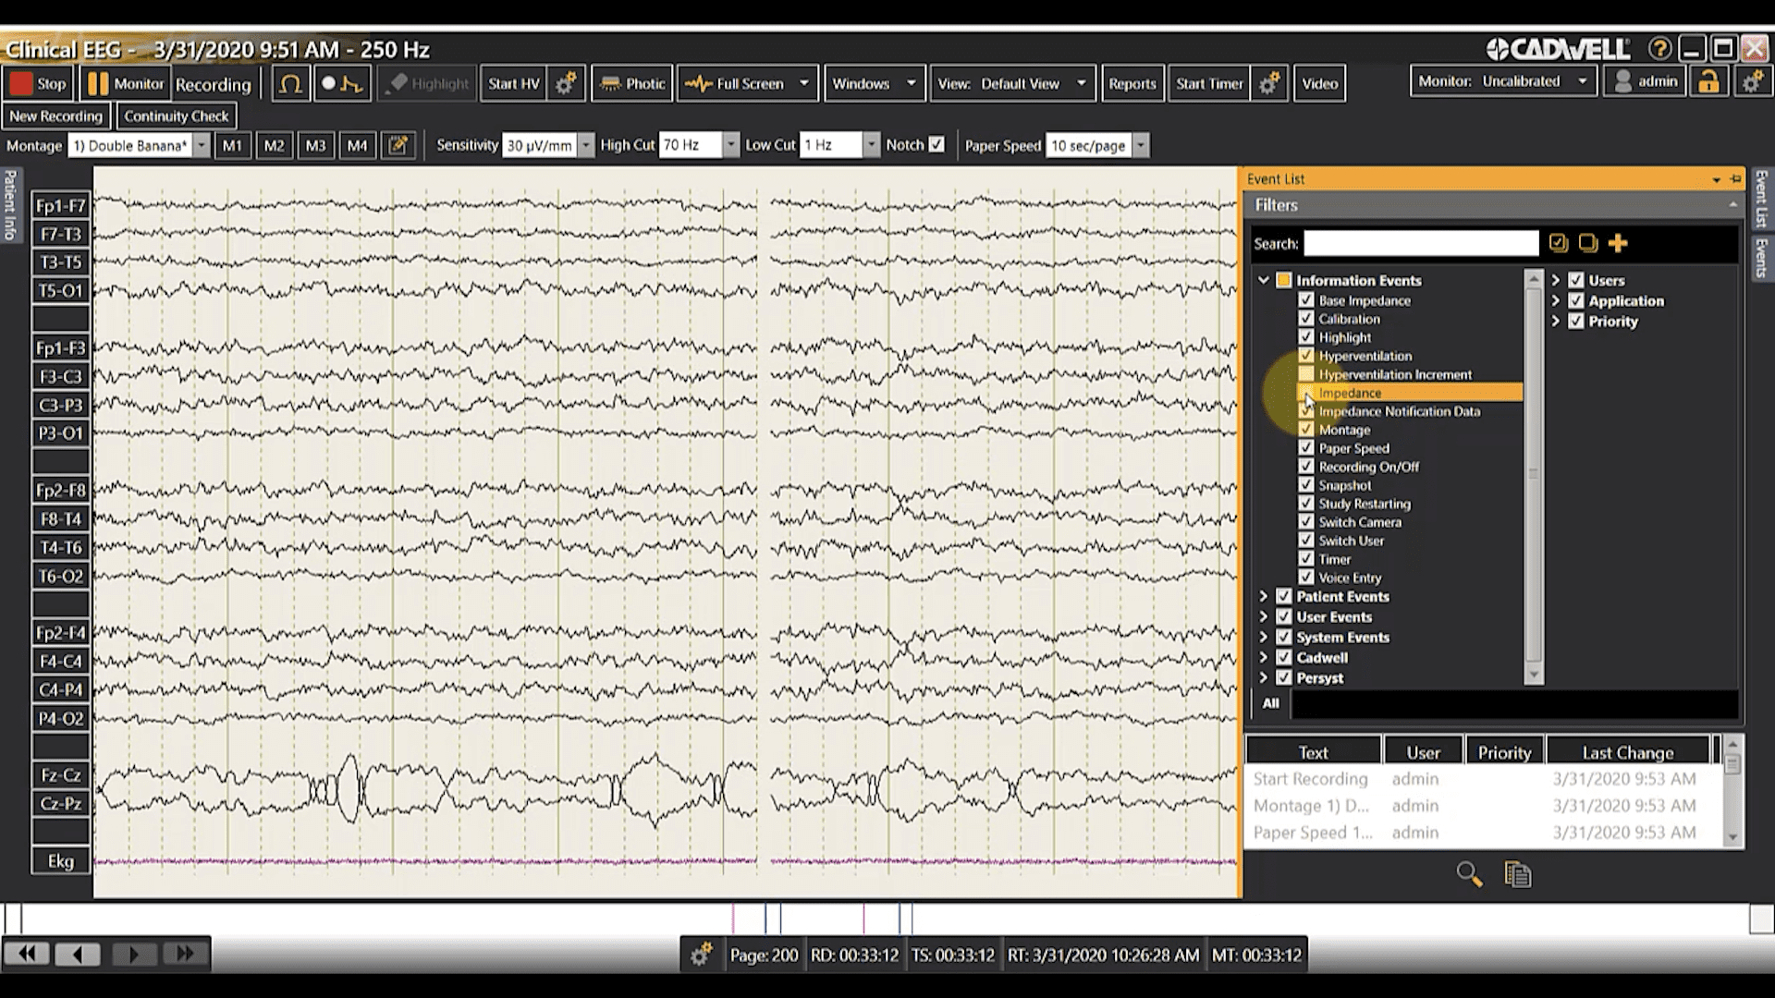Image resolution: width=1775 pixels, height=998 pixels.
Task: Select the M2 montage tab
Action: 274,145
